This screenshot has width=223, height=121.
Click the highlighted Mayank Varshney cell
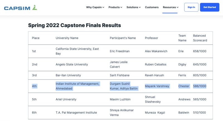point(157,86)
